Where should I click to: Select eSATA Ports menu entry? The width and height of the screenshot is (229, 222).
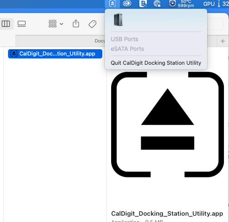[x=128, y=49]
